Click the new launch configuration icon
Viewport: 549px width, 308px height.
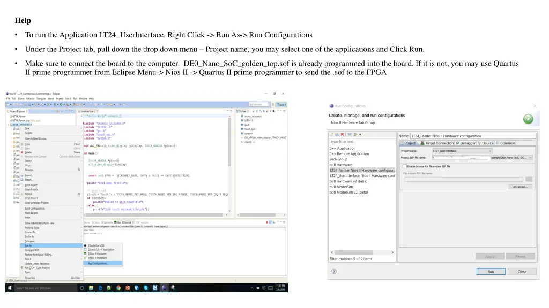tap(332, 134)
